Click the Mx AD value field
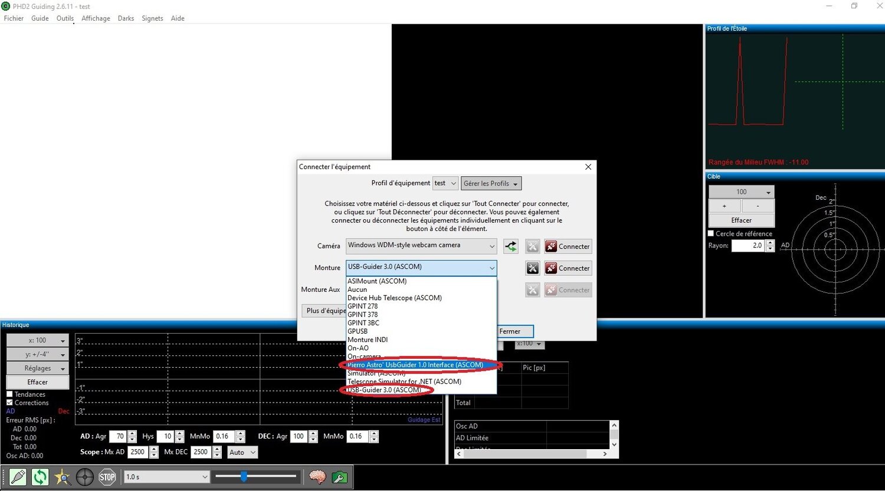Screen dimensions: 885x491 tap(138, 452)
